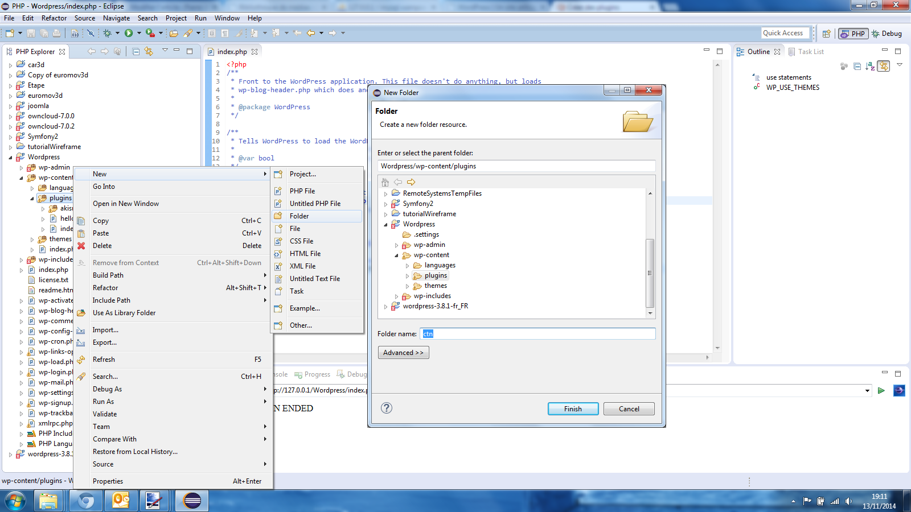
Task: Click Collapse All icon in Outline view
Action: point(857,67)
